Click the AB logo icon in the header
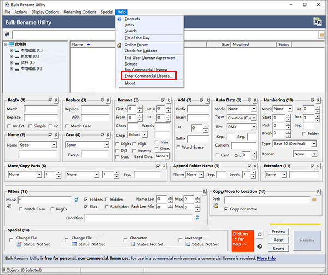The height and width of the screenshot is (275, 328). [x=317, y=22]
